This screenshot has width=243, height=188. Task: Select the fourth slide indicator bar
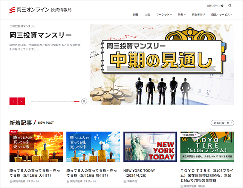(52, 101)
